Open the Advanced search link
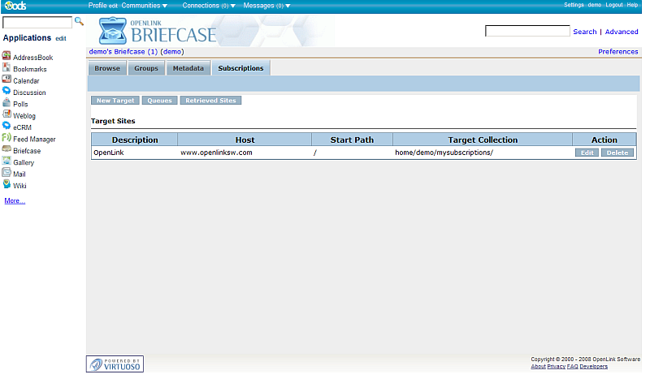 [x=621, y=32]
